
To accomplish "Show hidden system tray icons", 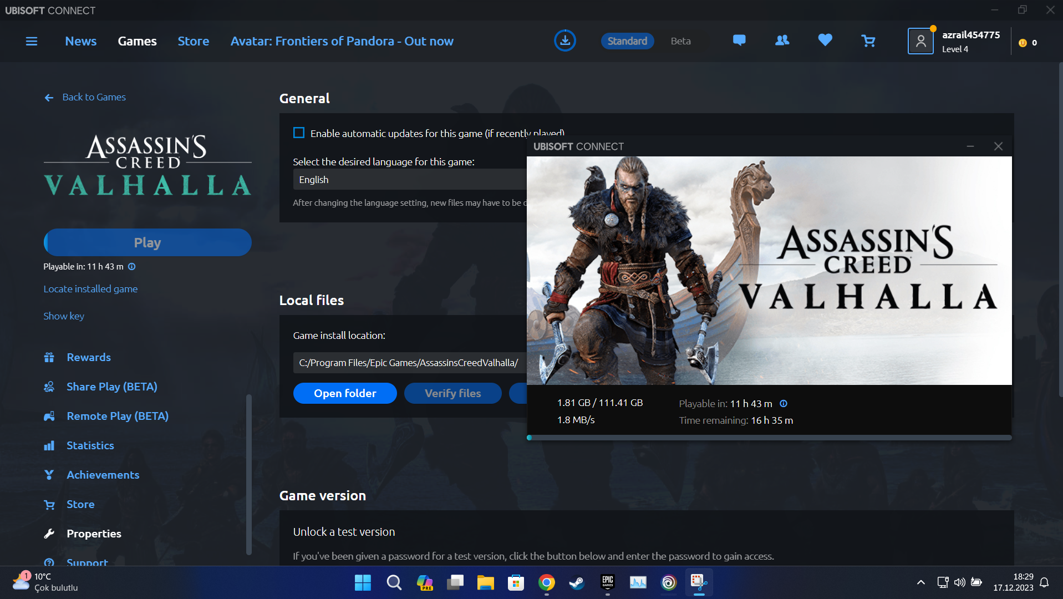I will pos(920,582).
